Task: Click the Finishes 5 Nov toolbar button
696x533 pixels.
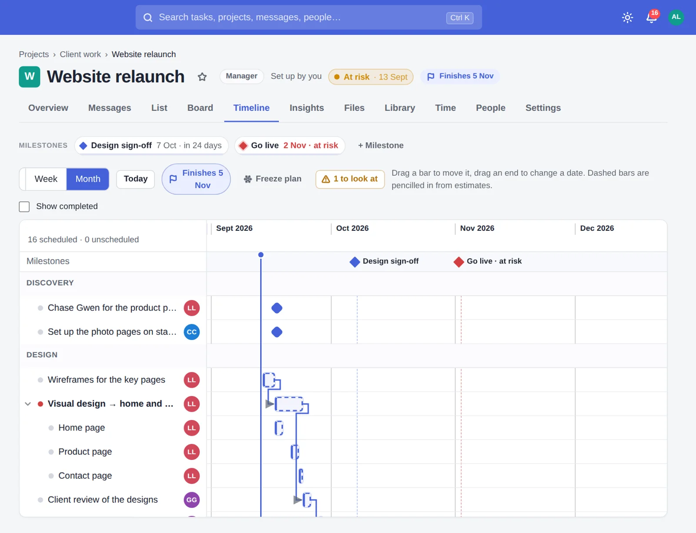Action: (196, 179)
